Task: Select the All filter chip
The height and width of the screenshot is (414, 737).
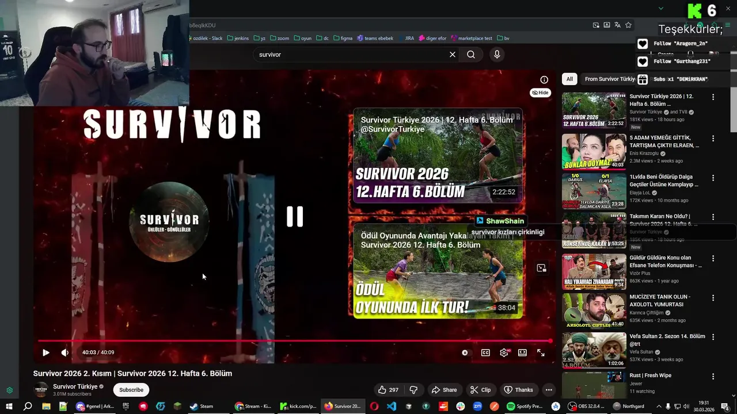Action: pos(569,79)
